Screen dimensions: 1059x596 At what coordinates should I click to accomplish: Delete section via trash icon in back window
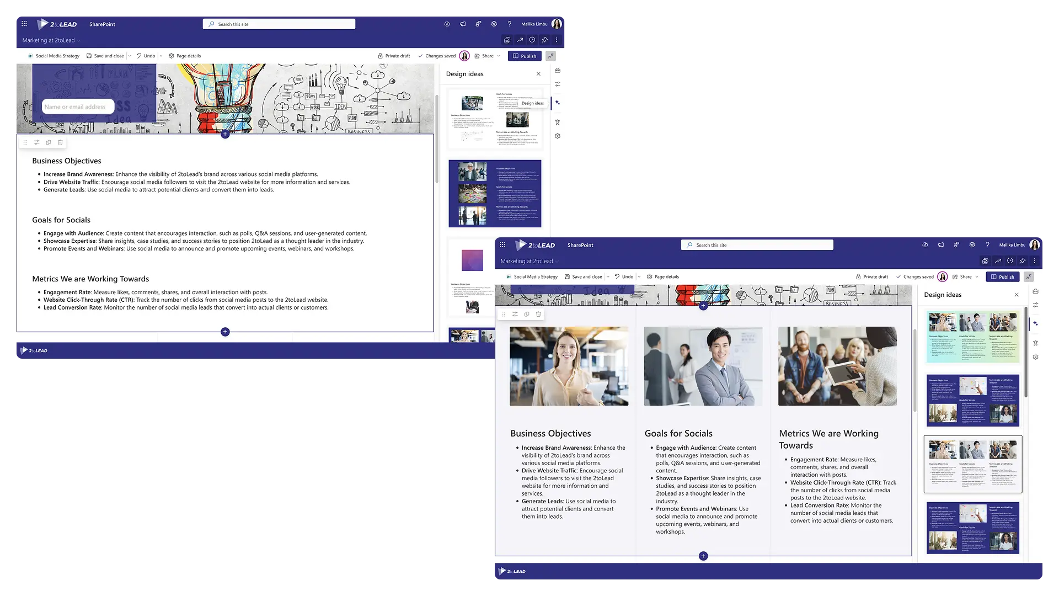(60, 142)
